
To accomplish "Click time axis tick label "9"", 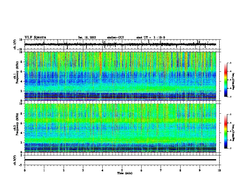I will pyautogui.click(x=200, y=170).
